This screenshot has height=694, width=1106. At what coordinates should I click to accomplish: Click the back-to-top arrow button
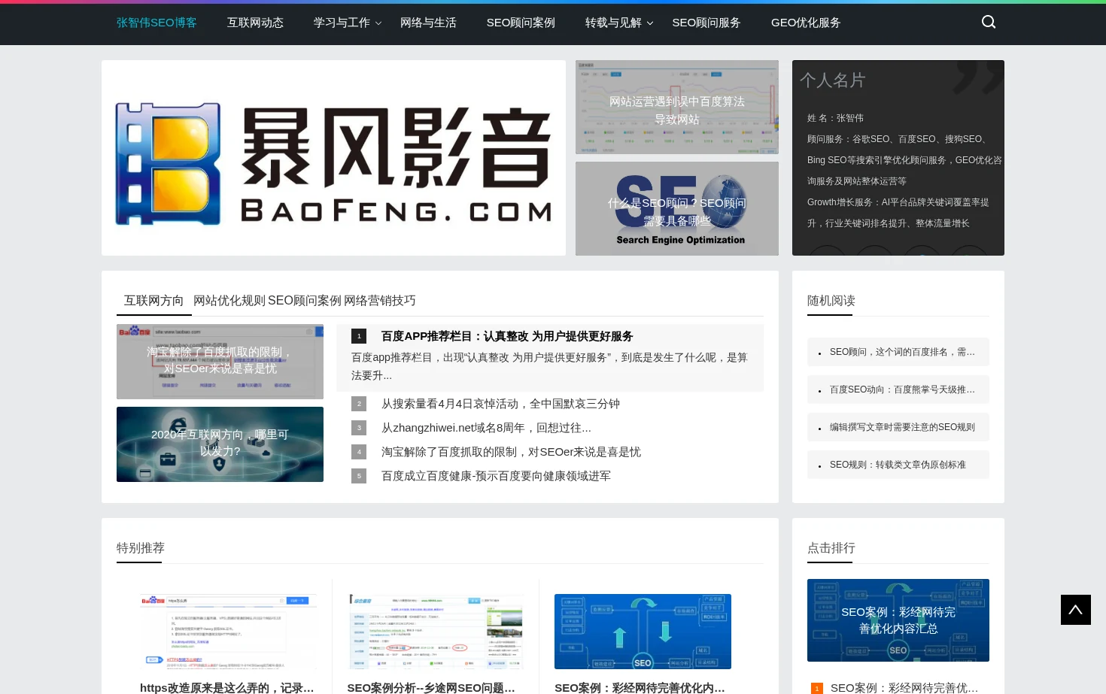click(1076, 610)
